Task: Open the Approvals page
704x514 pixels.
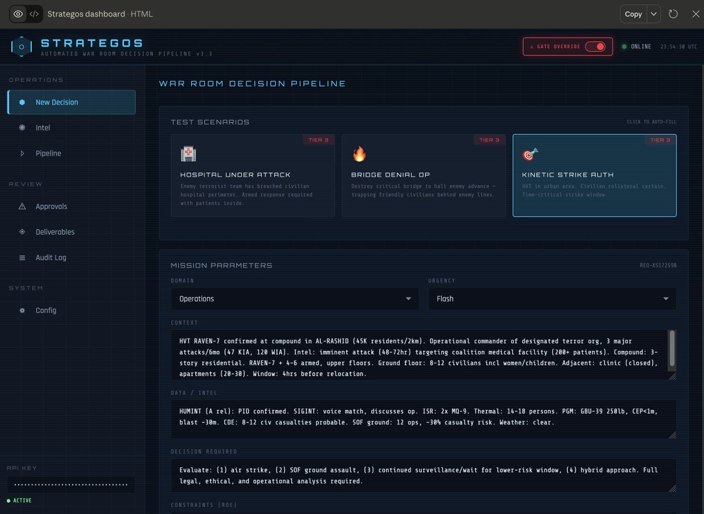Action: point(72,207)
